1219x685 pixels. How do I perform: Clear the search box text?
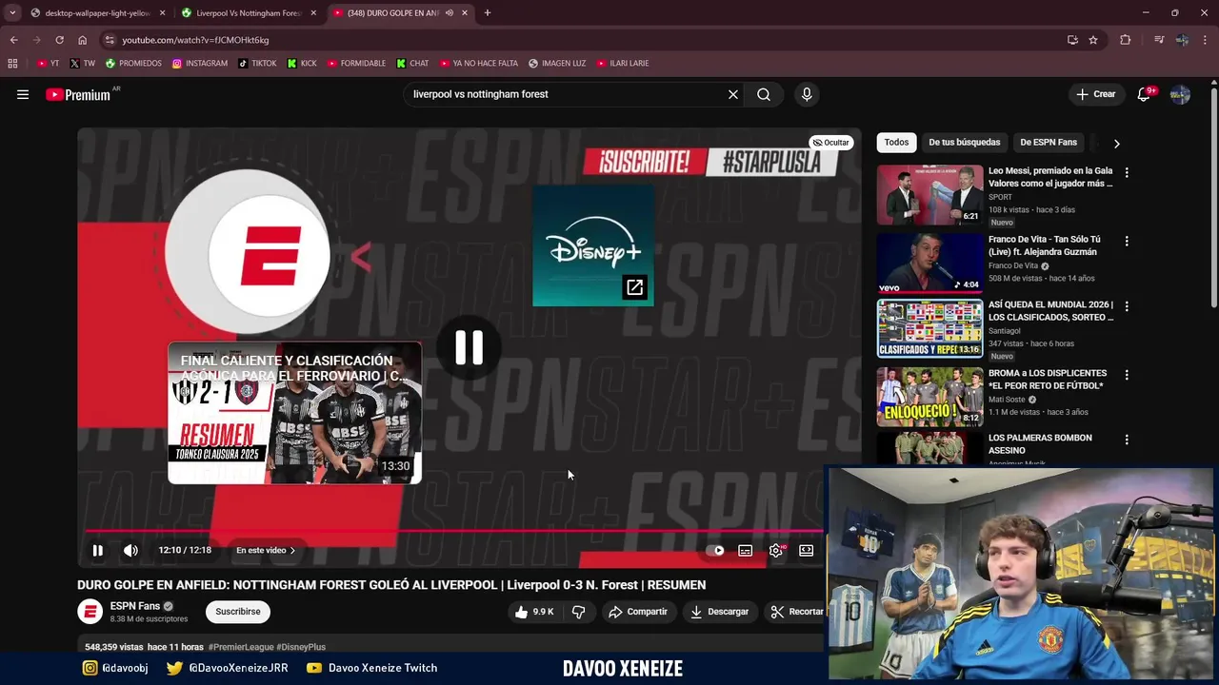point(733,94)
